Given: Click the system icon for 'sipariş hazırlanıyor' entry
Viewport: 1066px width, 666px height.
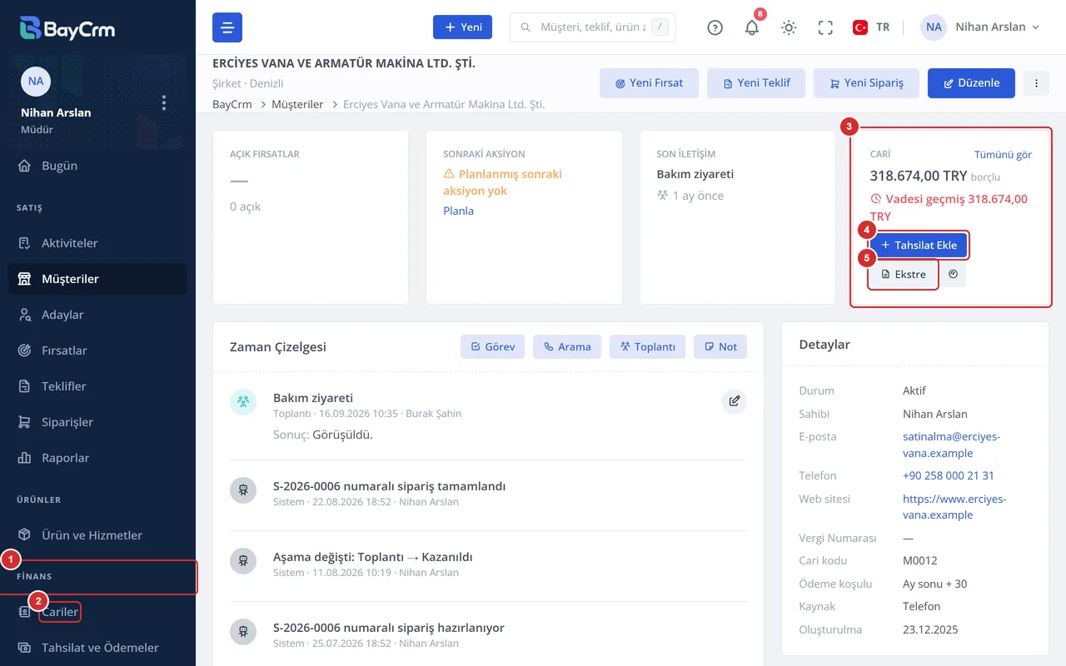Looking at the screenshot, I should tap(242, 632).
